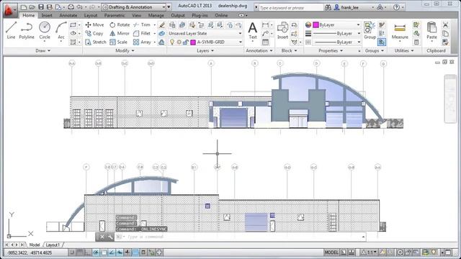This screenshot has width=461, height=259.
Task: Open the Unsaved Layer State dropdown
Action: [205, 34]
